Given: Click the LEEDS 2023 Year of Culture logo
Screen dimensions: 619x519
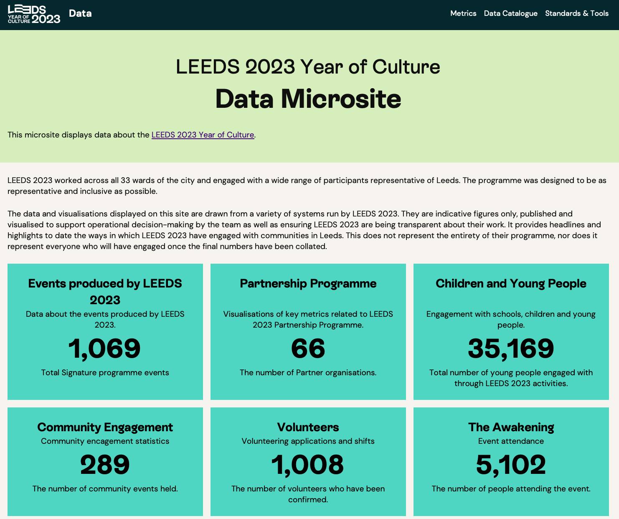Looking at the screenshot, I should (x=34, y=14).
